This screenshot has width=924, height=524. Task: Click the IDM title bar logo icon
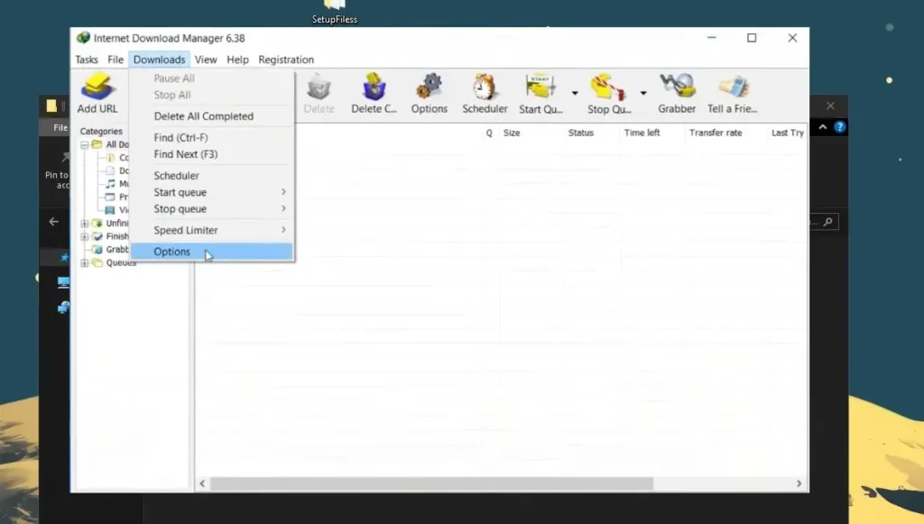click(x=83, y=38)
